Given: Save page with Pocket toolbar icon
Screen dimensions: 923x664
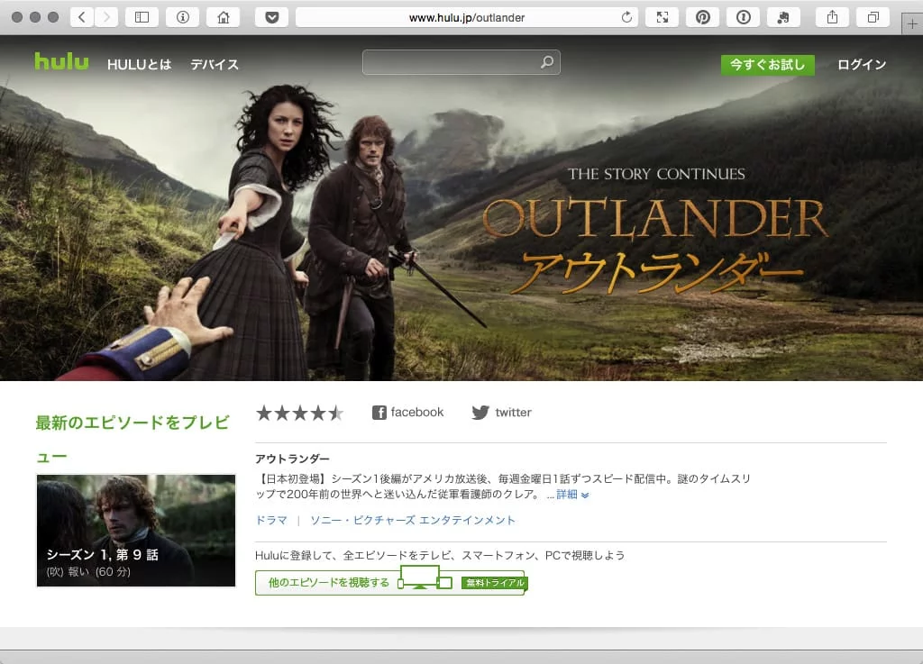Looking at the screenshot, I should 271,17.
